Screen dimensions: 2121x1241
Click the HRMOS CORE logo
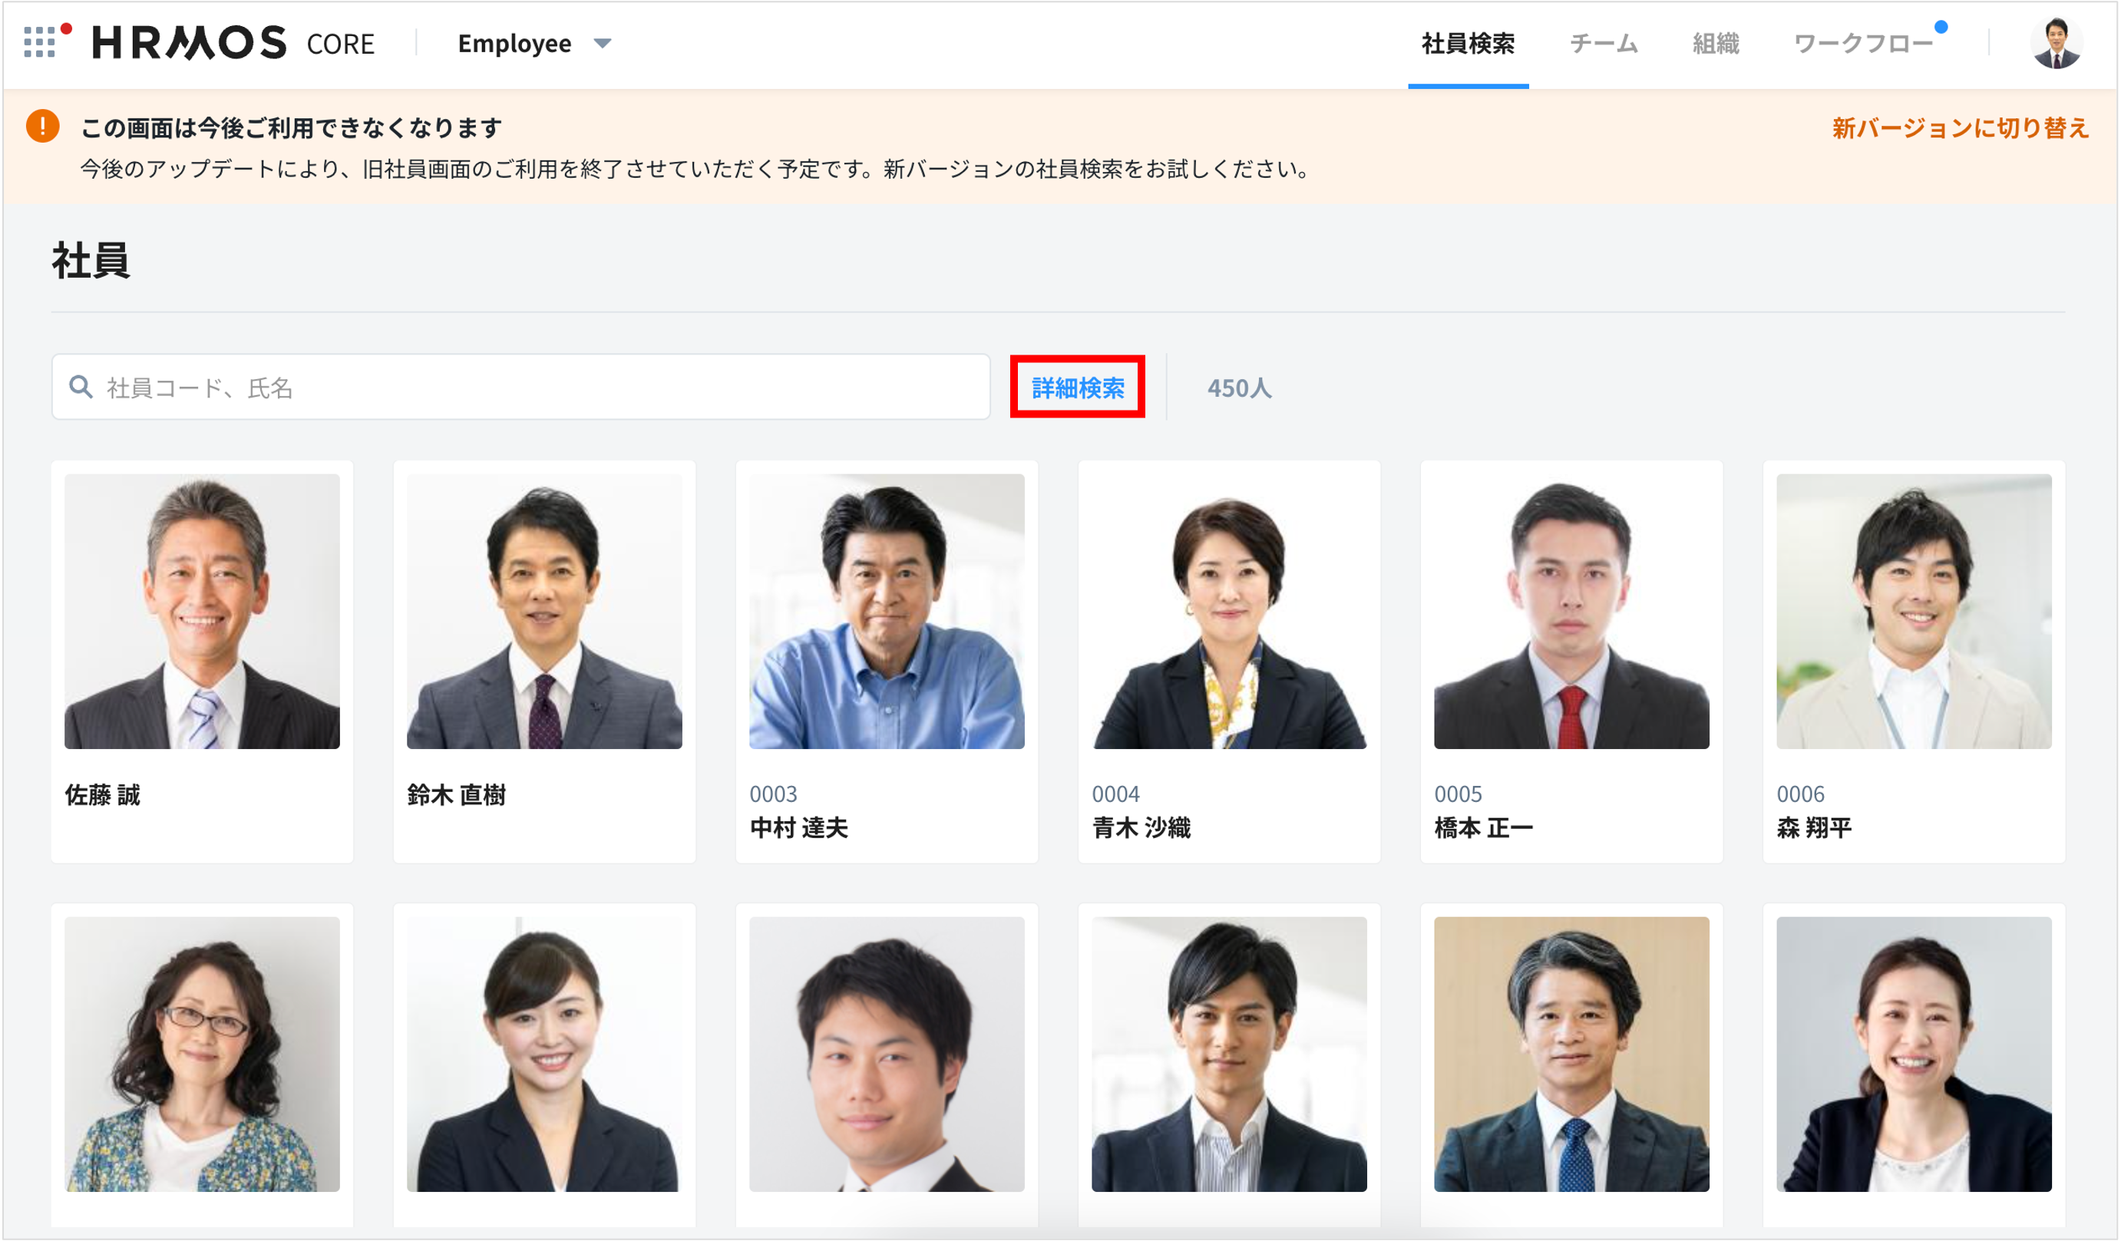click(233, 43)
